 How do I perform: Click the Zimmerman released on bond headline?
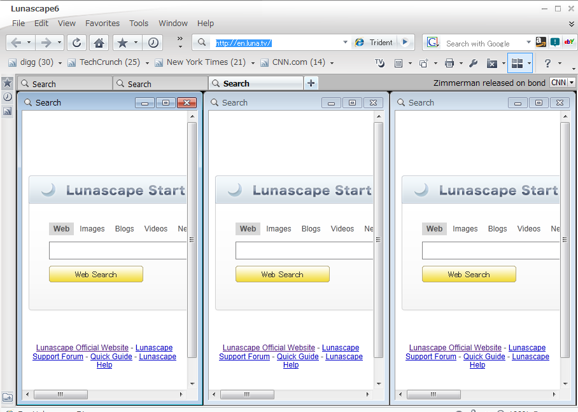(489, 83)
